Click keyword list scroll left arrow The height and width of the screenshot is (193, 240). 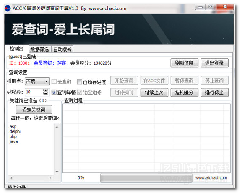click(x=11, y=178)
